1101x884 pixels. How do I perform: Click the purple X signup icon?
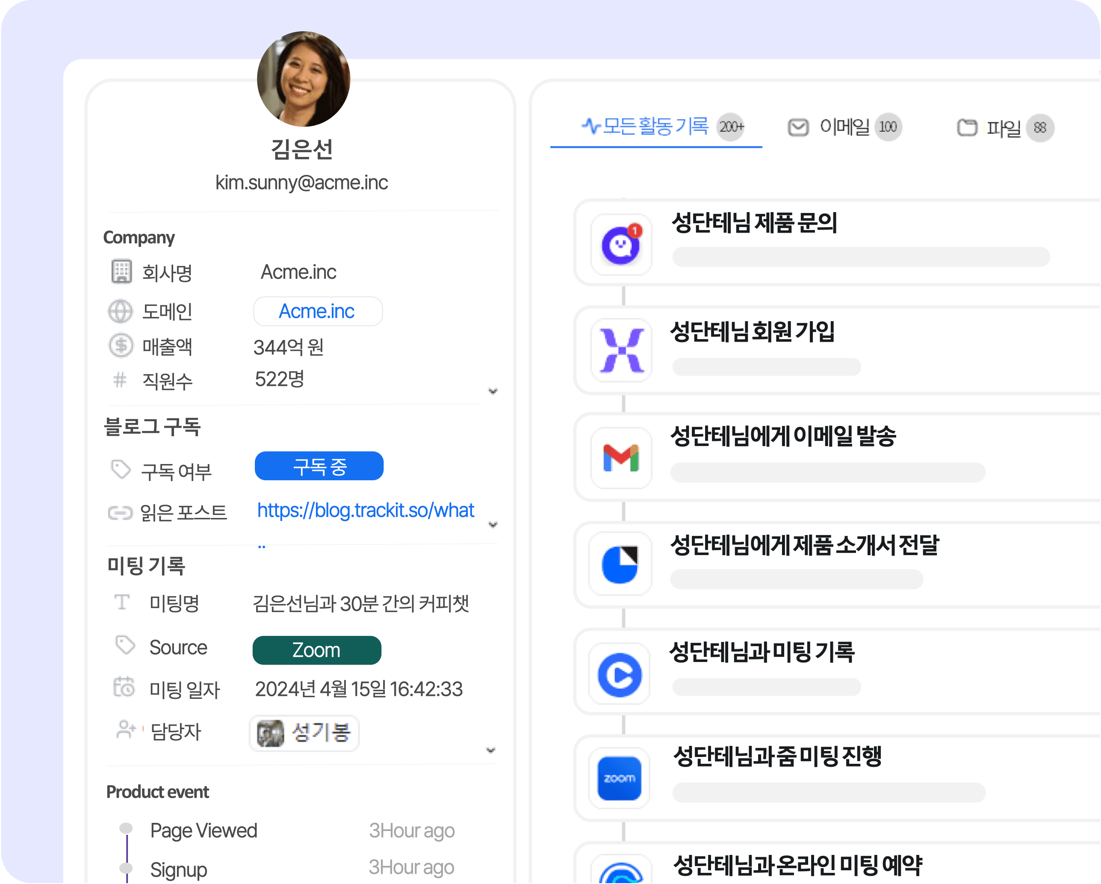tap(621, 350)
